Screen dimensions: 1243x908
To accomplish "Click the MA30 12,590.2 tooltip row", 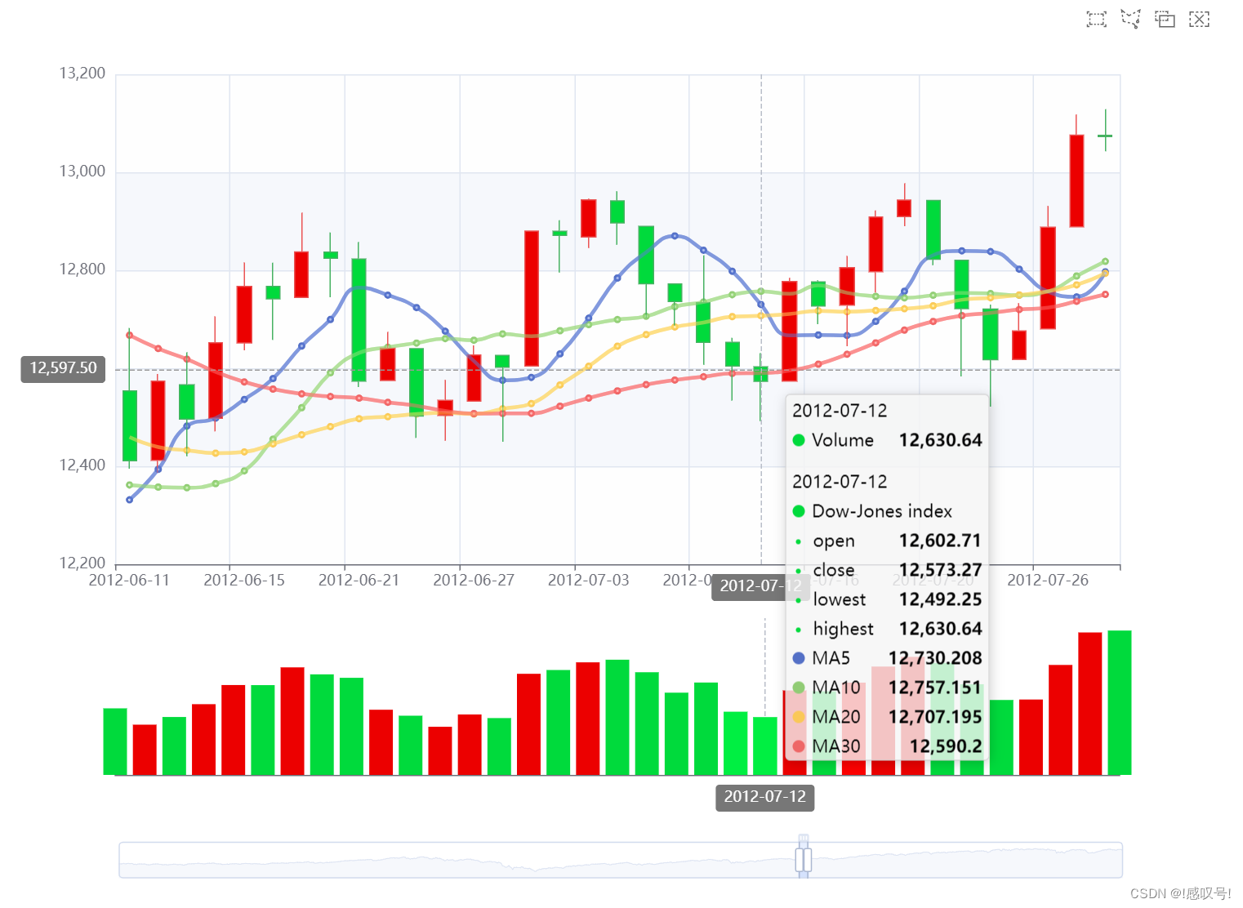I will [x=887, y=746].
